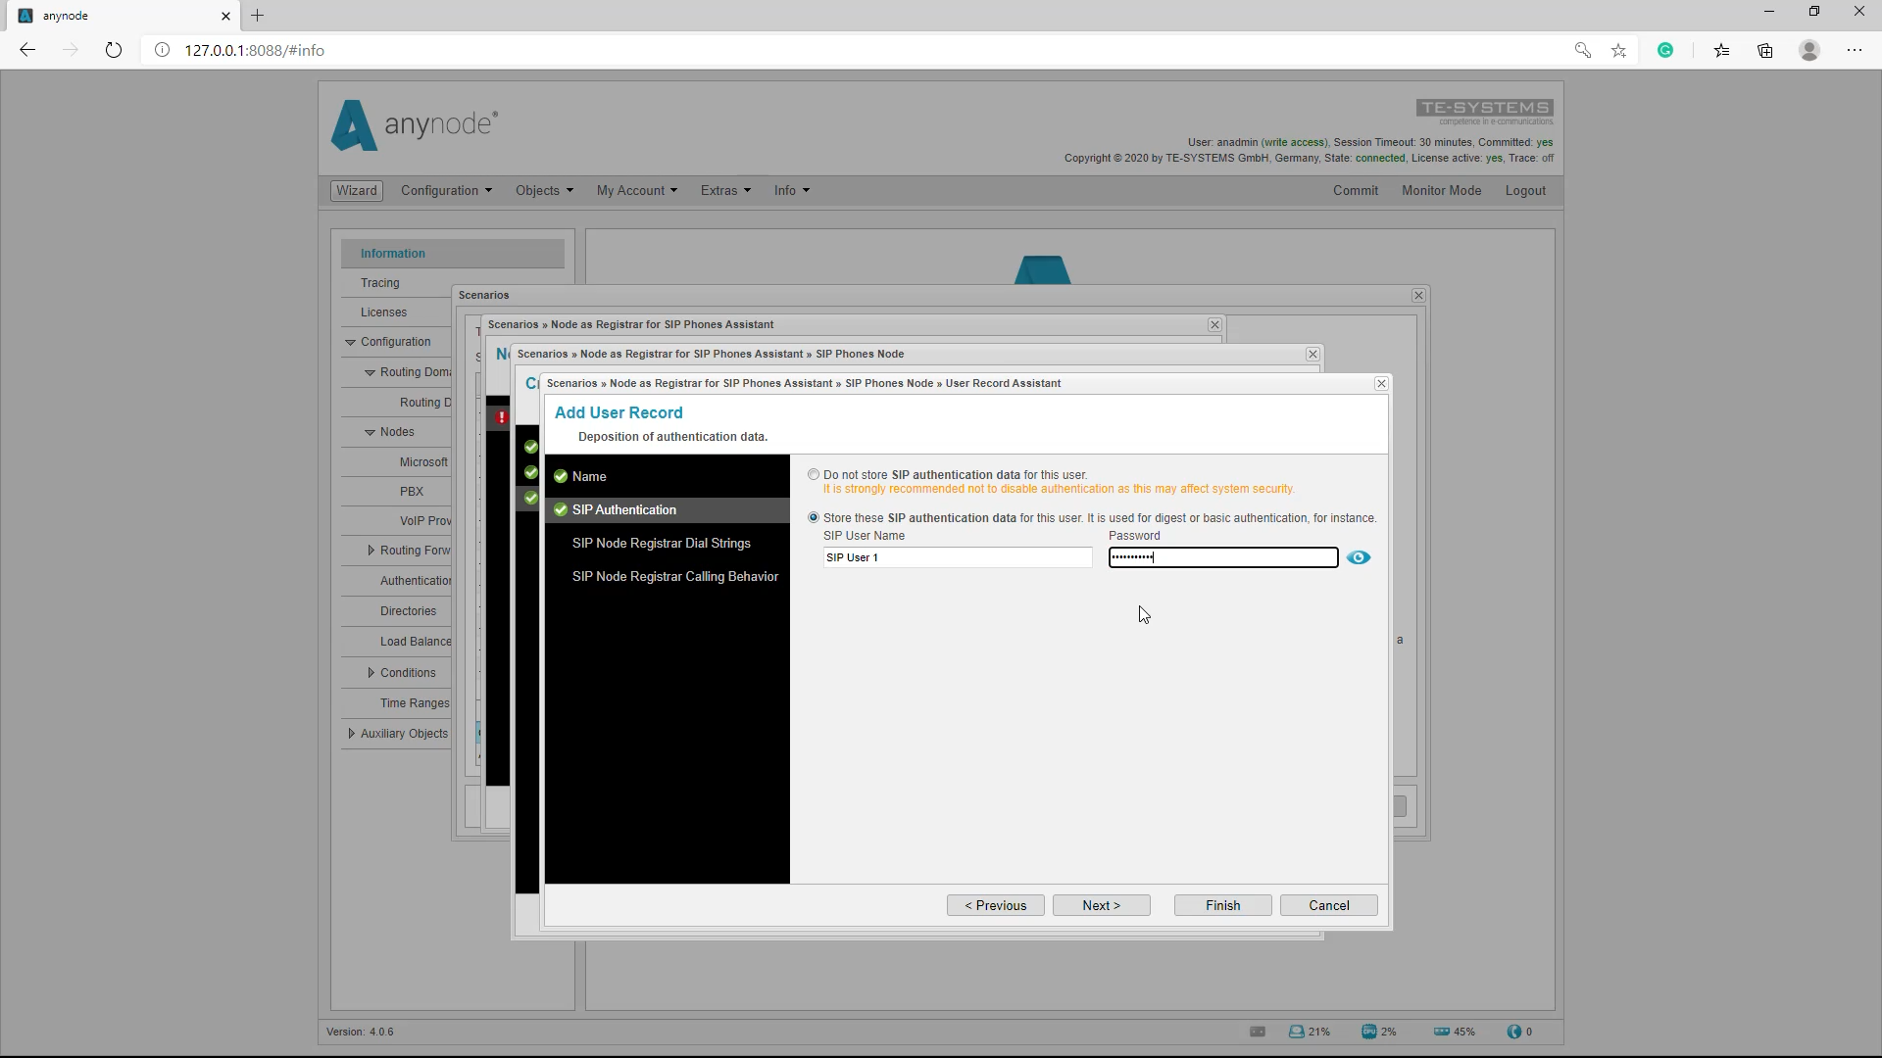
Task: Expand the Auxiliary Objects tree node
Action: pyautogui.click(x=351, y=734)
